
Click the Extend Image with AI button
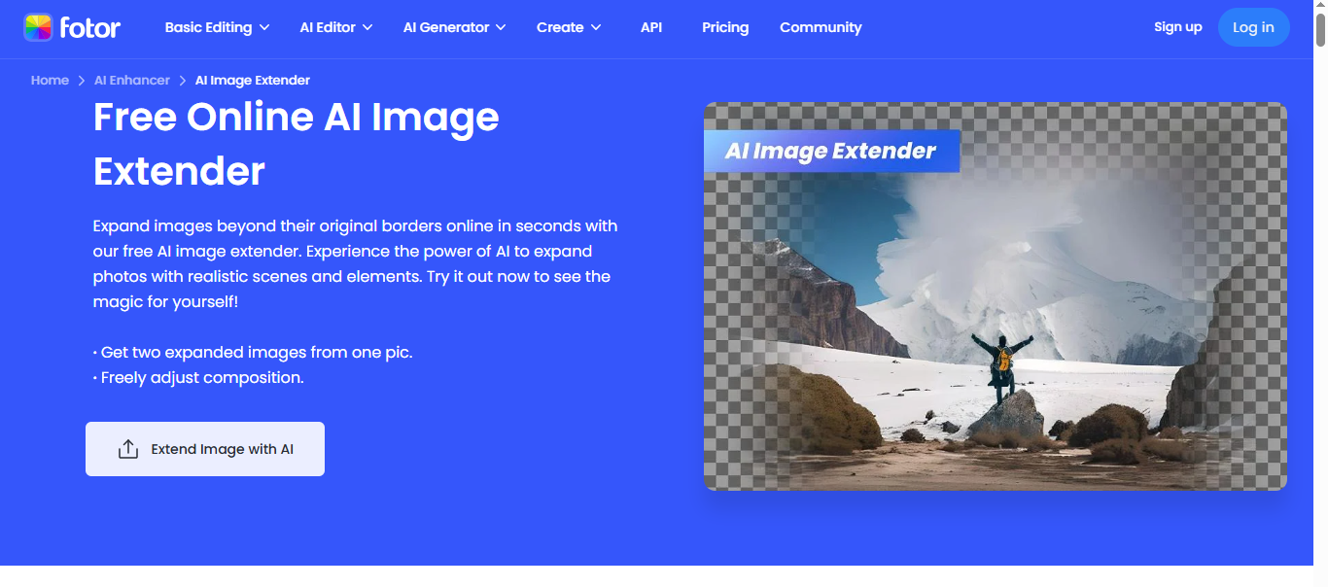coord(205,449)
